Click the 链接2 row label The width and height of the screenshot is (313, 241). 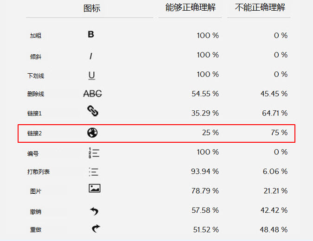click(35, 133)
